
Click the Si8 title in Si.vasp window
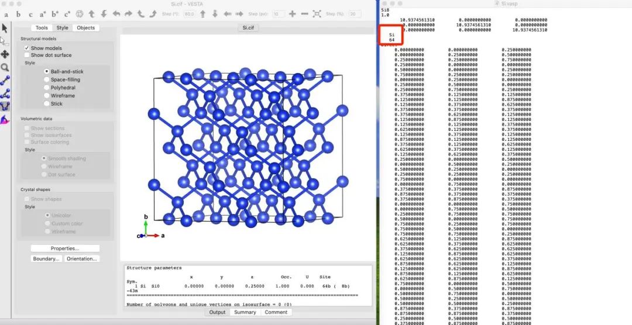click(x=385, y=10)
